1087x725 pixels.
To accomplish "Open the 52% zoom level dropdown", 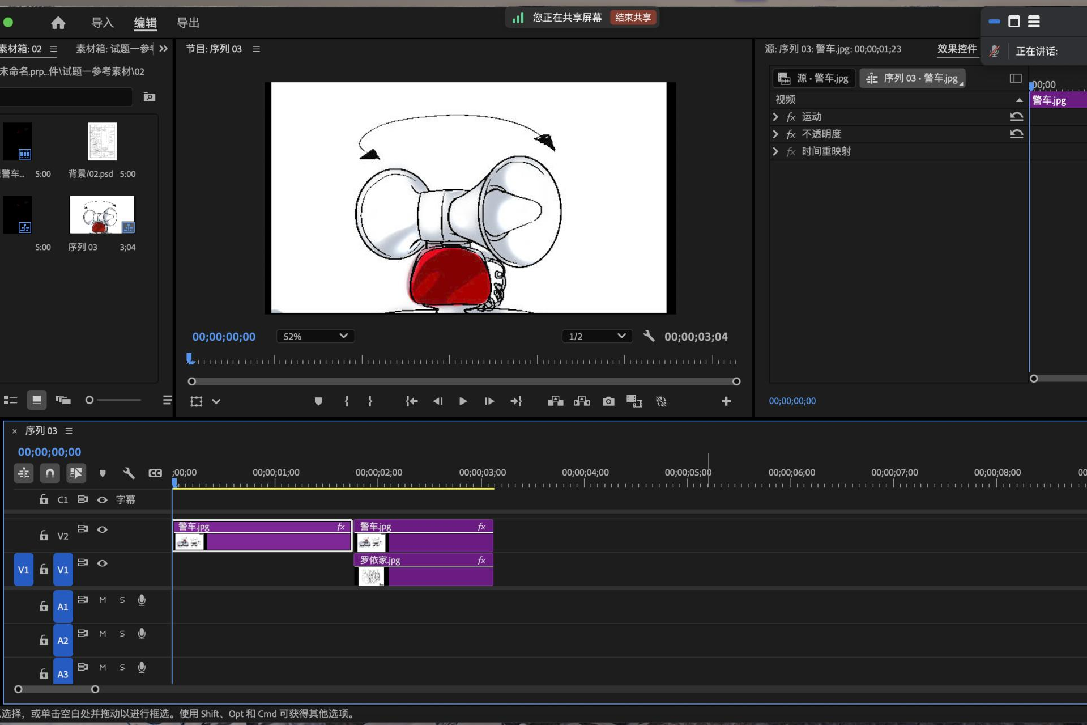I will (x=316, y=336).
